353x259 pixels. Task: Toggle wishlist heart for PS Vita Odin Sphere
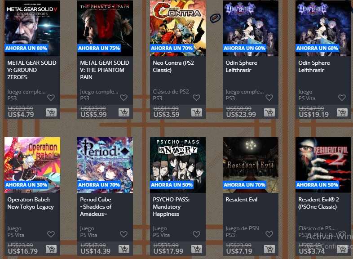[342, 98]
